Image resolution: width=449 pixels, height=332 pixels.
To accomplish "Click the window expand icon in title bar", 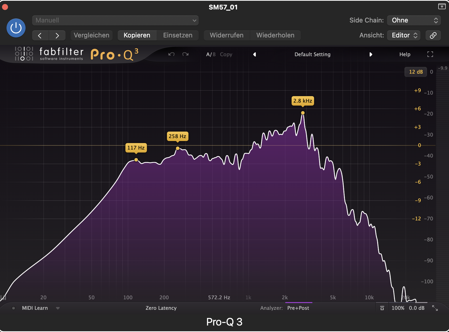I will pyautogui.click(x=442, y=6).
